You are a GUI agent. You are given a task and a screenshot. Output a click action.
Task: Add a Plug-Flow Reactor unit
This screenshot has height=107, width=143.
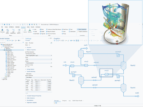tap(51, 31)
